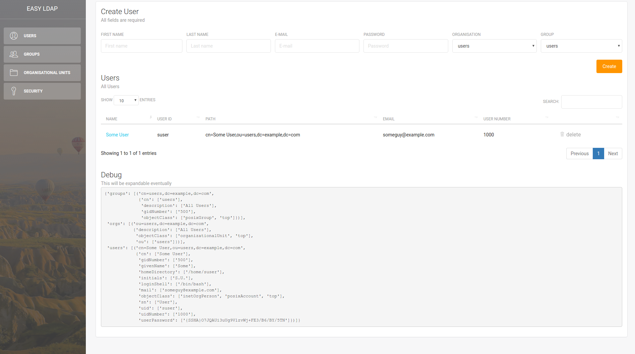
Task: Select the Users person icon in sidebar
Action: click(x=14, y=36)
